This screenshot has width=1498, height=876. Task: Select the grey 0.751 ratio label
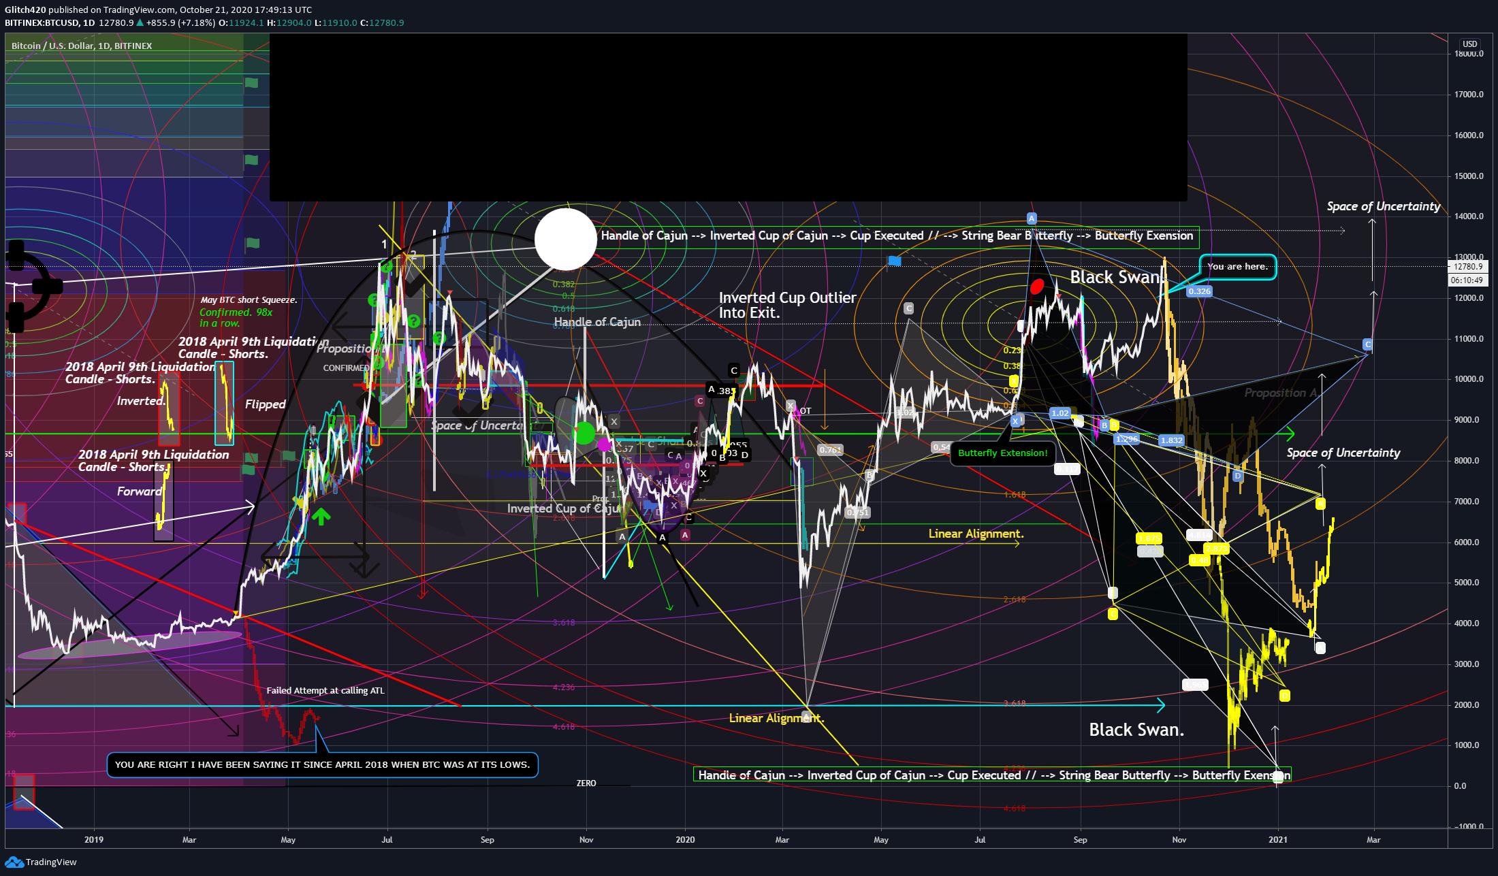tap(857, 513)
